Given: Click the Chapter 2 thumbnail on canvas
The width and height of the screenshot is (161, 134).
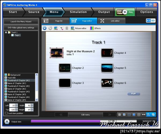Looking at the screenshot, I should coord(65,68).
